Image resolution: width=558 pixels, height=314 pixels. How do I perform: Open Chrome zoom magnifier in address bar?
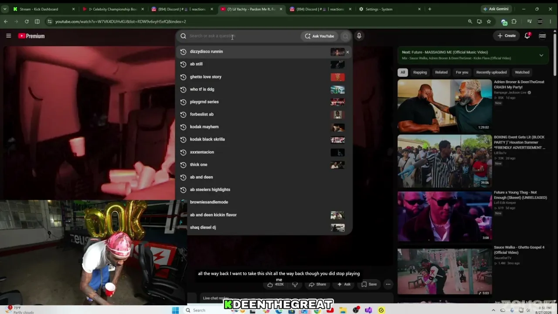(470, 21)
